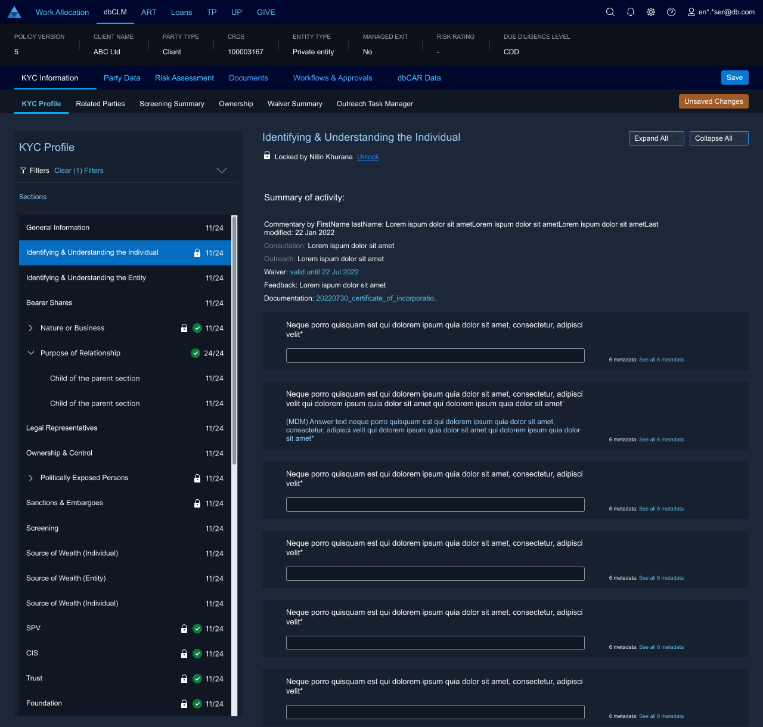Click the search magnifier icon in header
Screen dimensions: 763x727
pos(610,12)
